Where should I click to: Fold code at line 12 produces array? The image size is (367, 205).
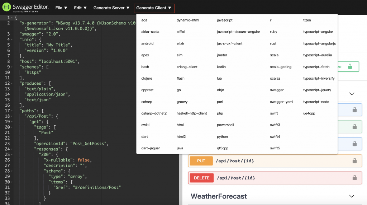coord(12,84)
